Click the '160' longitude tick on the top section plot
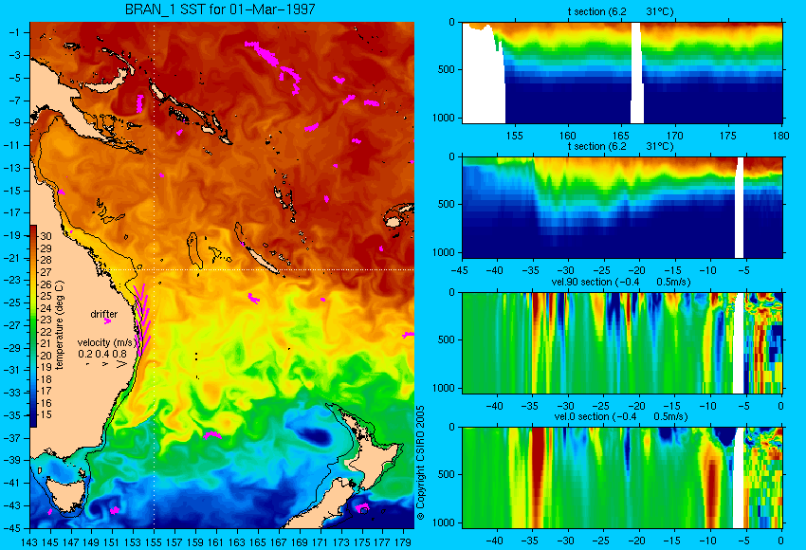Screen dimensions: 806x550 tap(567, 136)
